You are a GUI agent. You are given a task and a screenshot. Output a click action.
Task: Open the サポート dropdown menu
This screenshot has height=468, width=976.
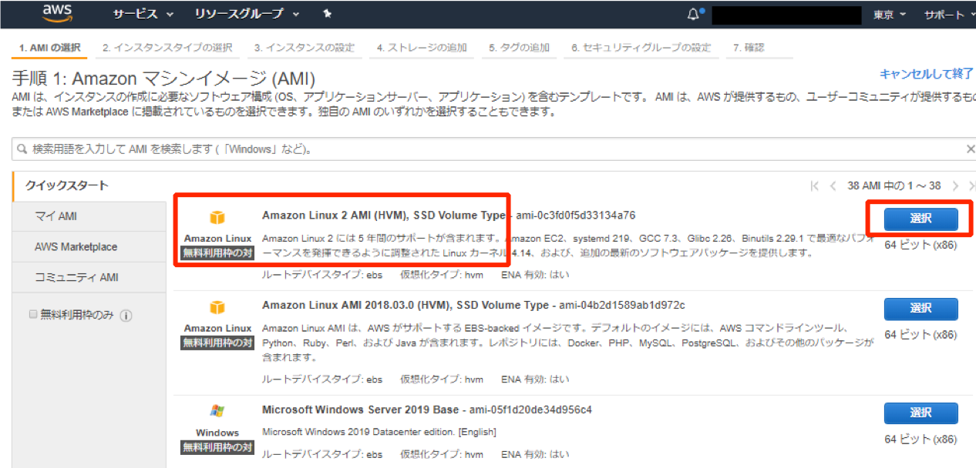(x=950, y=15)
